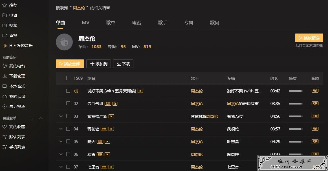328x171 pixels.
Task: Toggle the select-all checkbox in the header row
Action: point(68,78)
